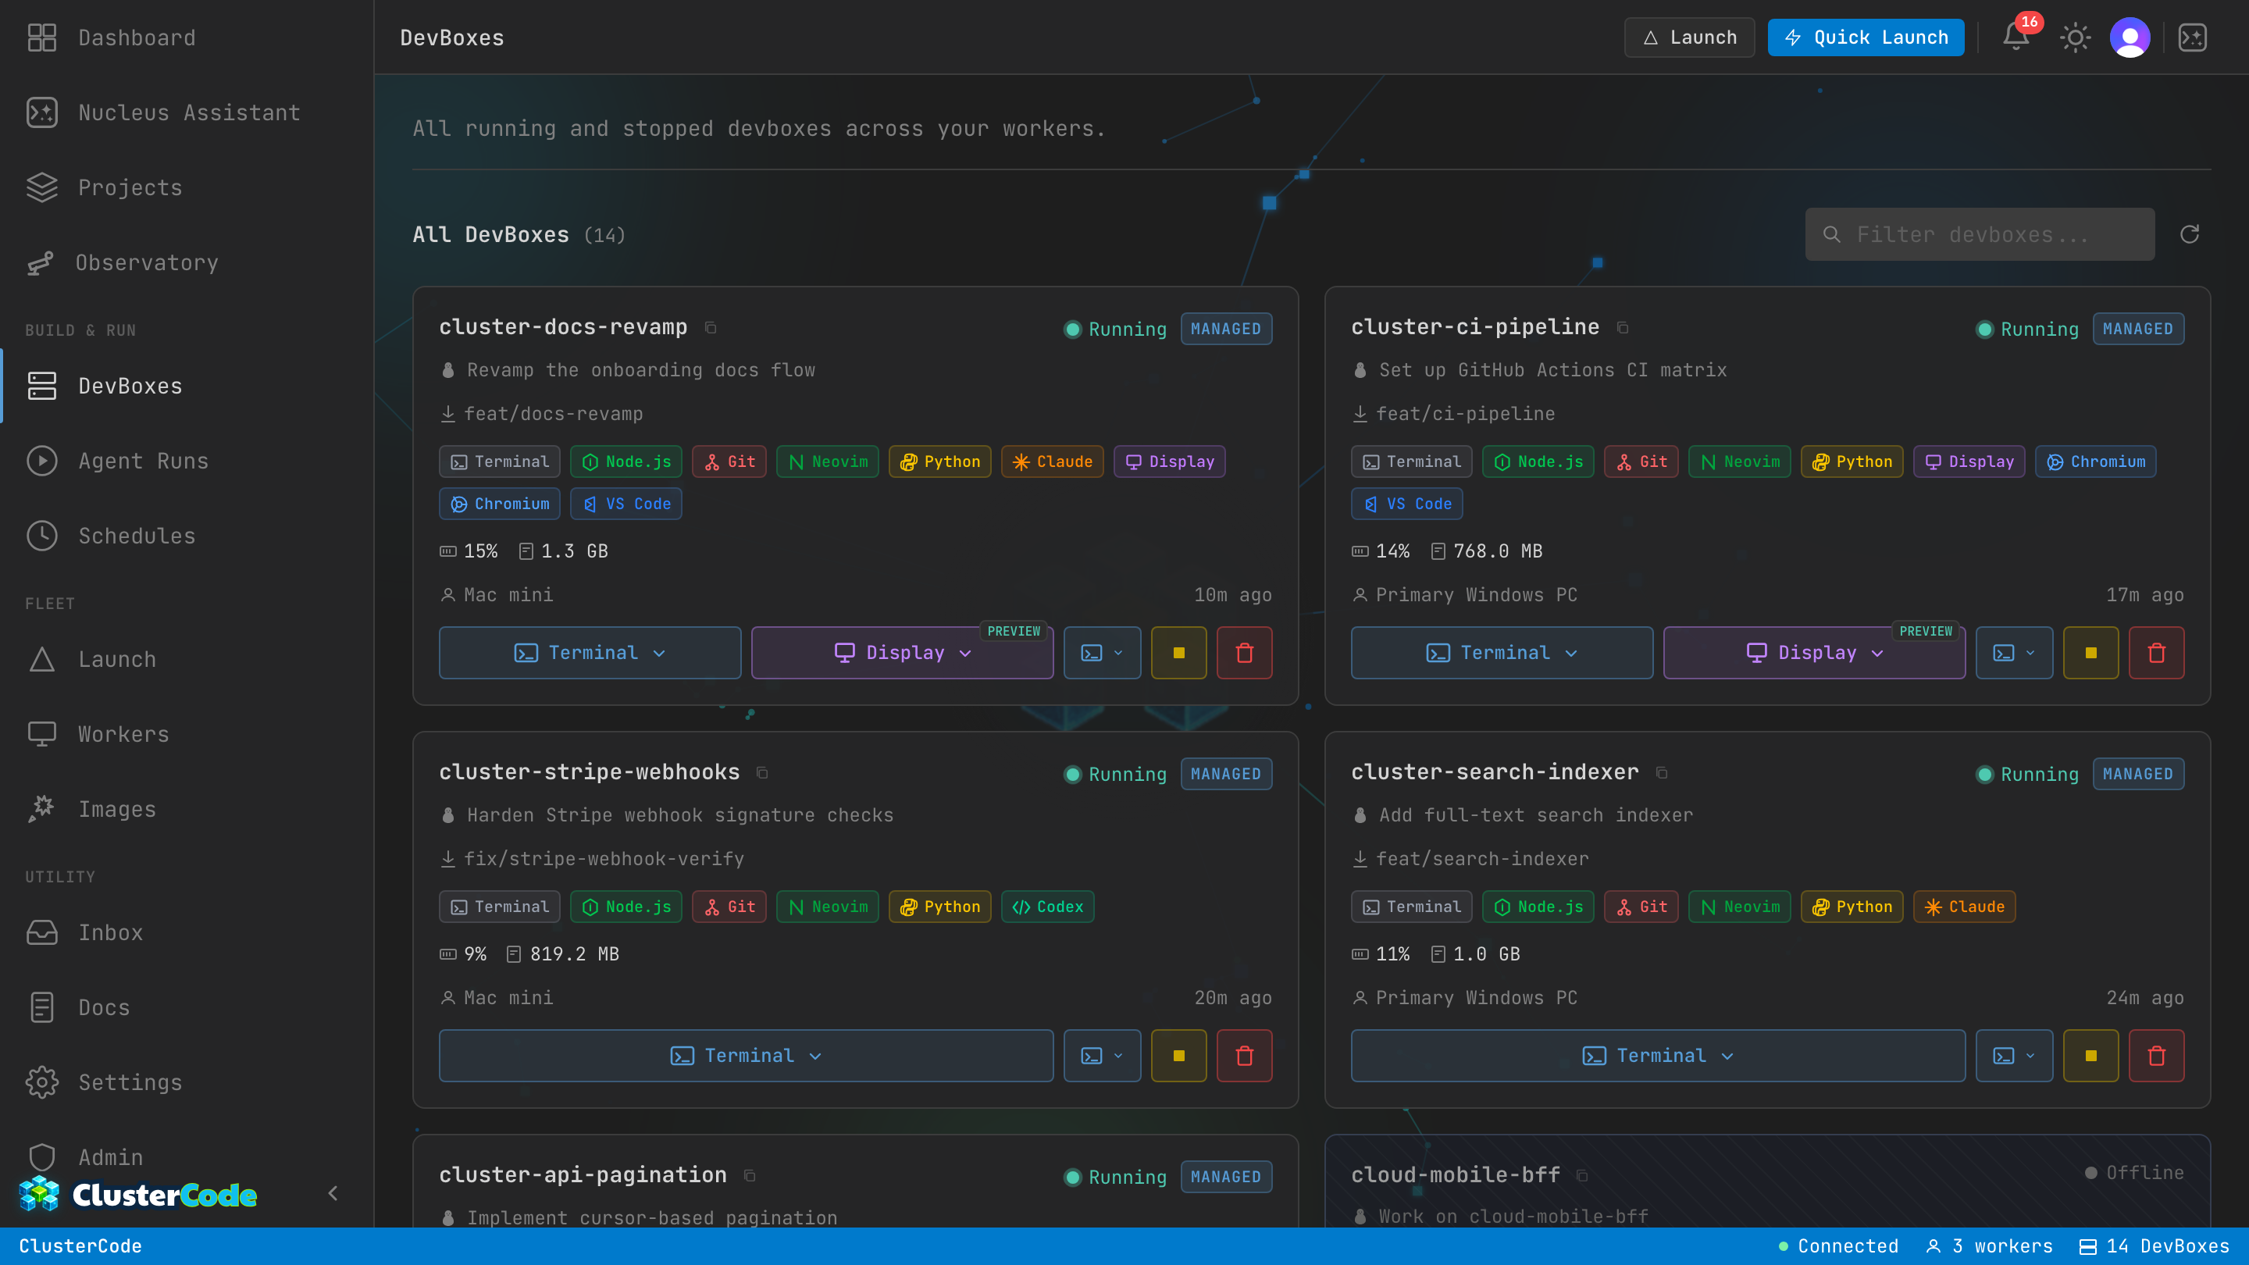The width and height of the screenshot is (2249, 1265).
Task: Click Claude tag in cluster-docs-revamp
Action: click(x=1052, y=461)
